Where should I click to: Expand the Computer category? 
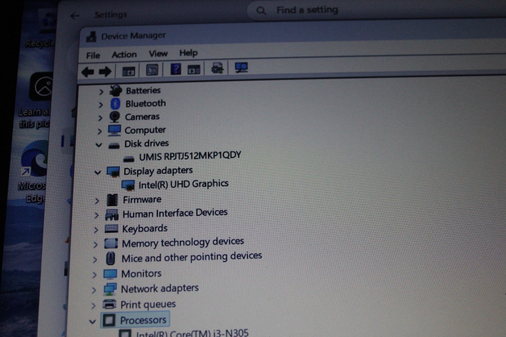coord(100,131)
